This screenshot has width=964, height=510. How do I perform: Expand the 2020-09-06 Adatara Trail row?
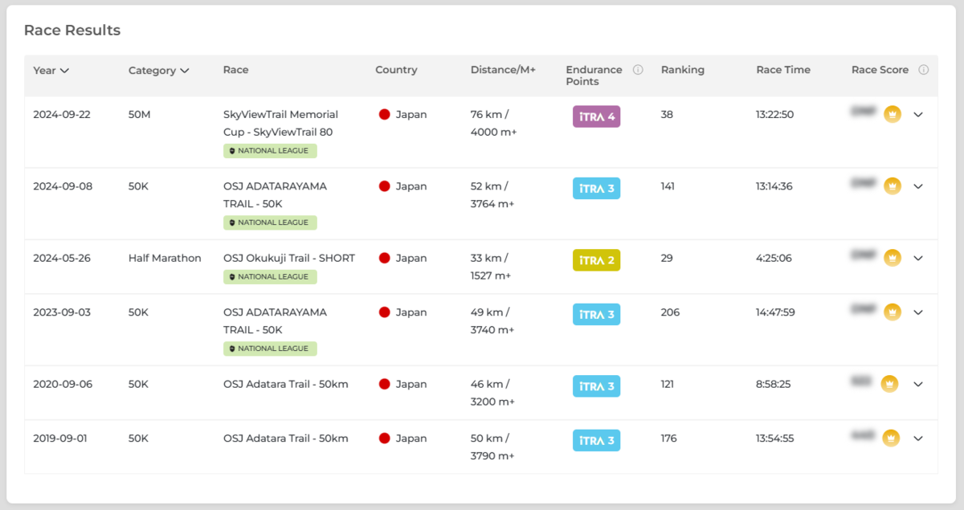click(919, 384)
